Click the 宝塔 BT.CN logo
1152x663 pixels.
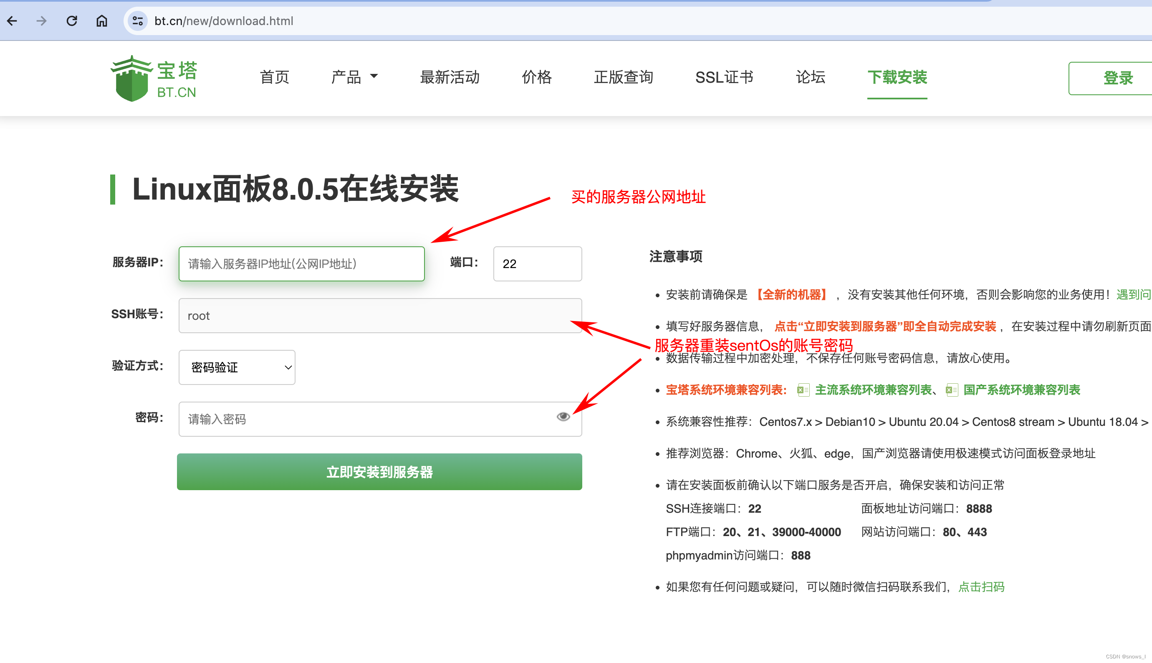(154, 78)
